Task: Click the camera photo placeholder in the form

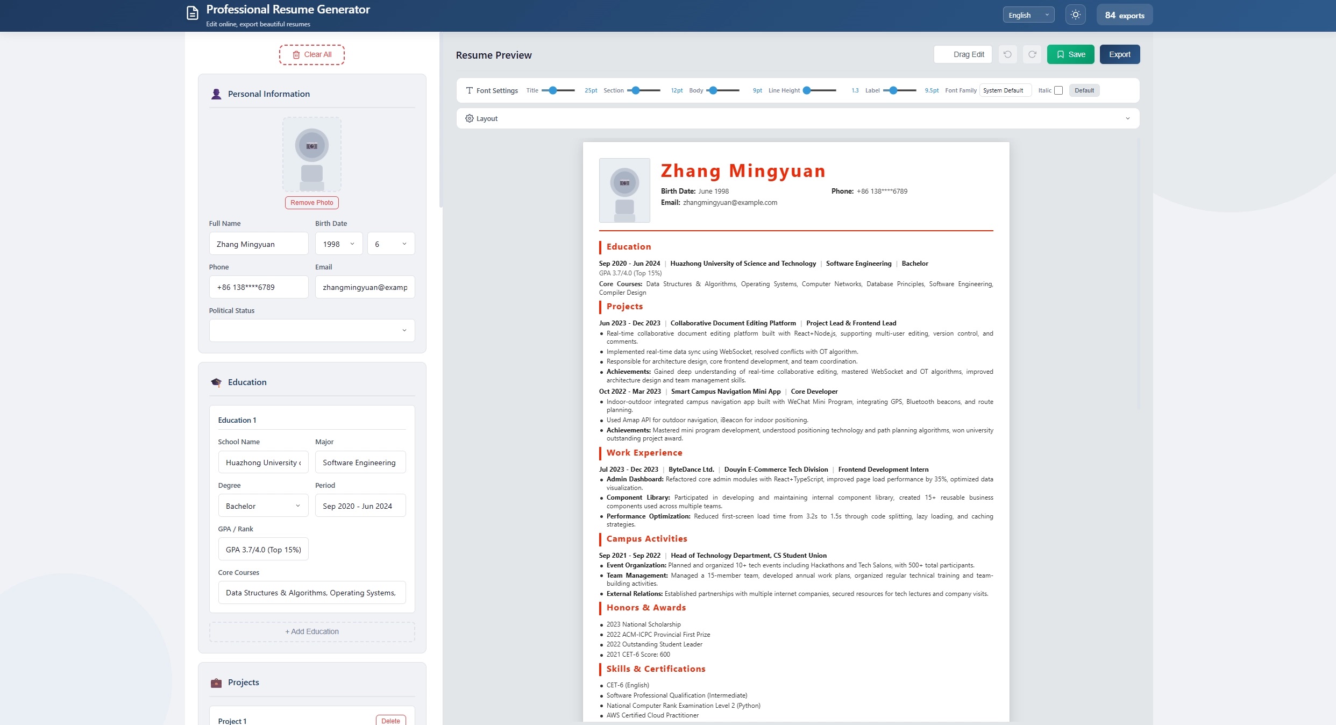Action: tap(312, 154)
